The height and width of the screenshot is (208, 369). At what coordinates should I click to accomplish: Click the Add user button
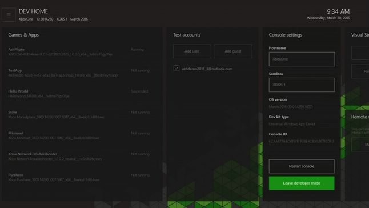click(x=192, y=51)
